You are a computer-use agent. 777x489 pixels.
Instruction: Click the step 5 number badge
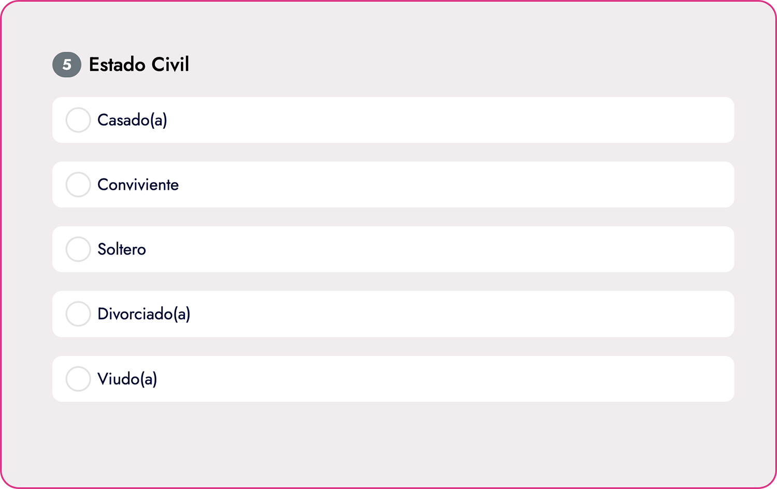click(x=67, y=65)
